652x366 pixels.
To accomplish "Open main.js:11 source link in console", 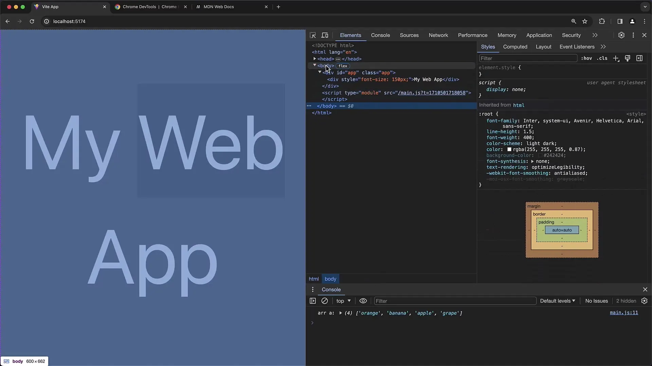I will click(x=624, y=313).
